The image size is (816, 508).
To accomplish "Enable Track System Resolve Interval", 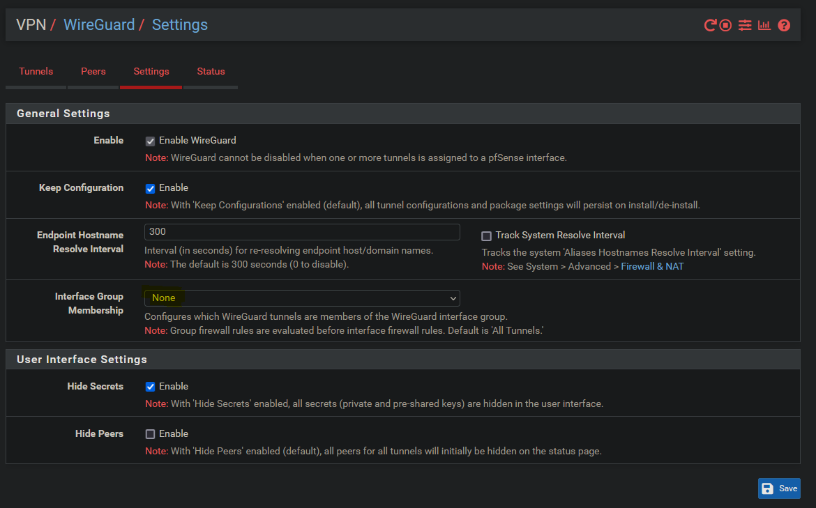I will pos(487,236).
